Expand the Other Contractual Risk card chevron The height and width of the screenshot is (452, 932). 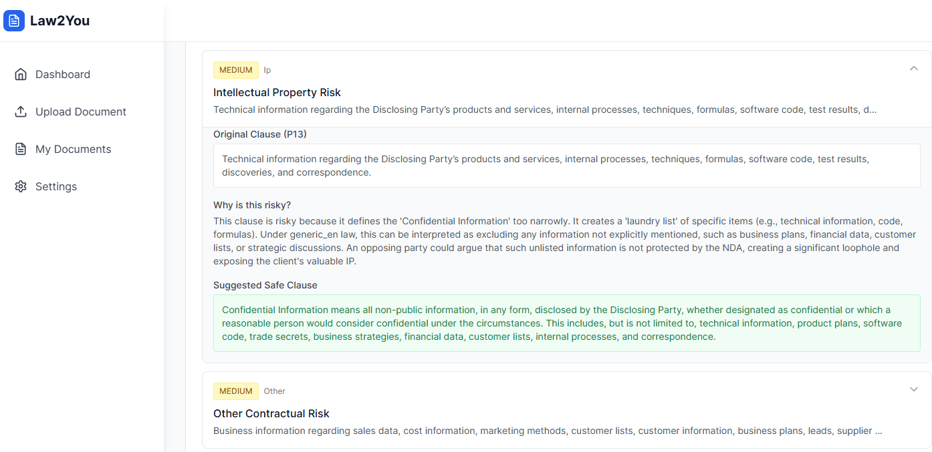(914, 389)
